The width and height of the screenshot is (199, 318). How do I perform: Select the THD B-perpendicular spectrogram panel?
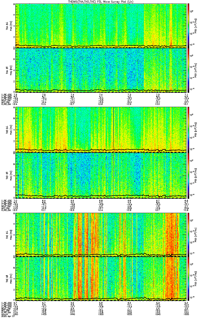point(101,130)
